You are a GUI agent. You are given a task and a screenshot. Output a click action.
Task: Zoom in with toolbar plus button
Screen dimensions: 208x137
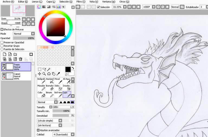[x=134, y=7]
